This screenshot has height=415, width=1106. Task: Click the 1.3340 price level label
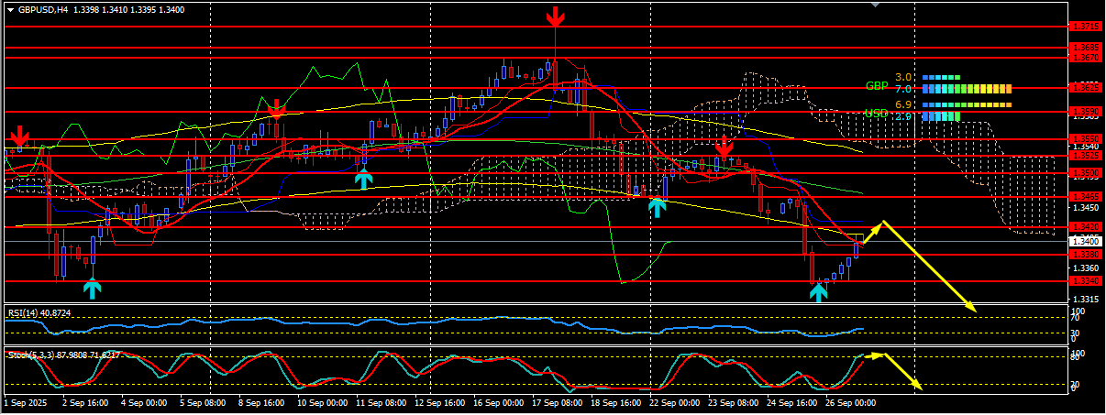point(1086,281)
